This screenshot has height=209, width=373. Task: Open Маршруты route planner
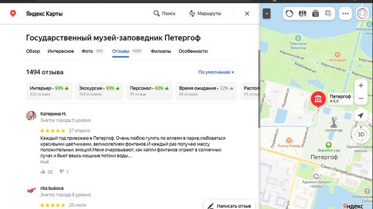[205, 13]
